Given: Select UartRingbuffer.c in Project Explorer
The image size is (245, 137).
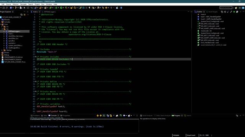Looking at the screenshot, I should [x=14, y=48].
